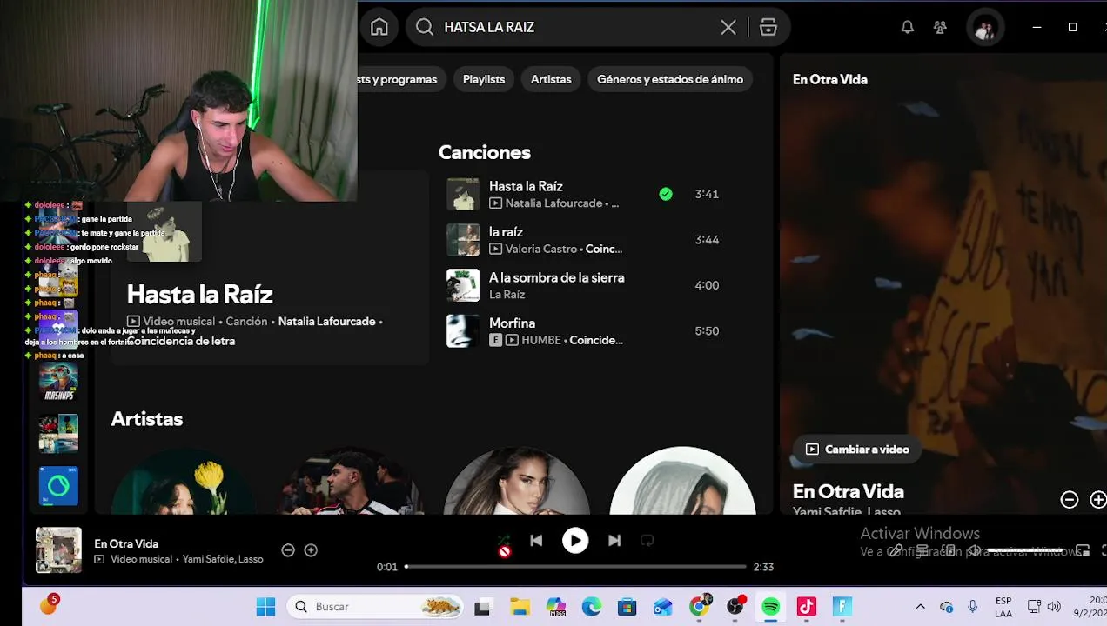The image size is (1107, 626).
Task: Open Fortnite icon on the taskbar
Action: click(x=842, y=607)
